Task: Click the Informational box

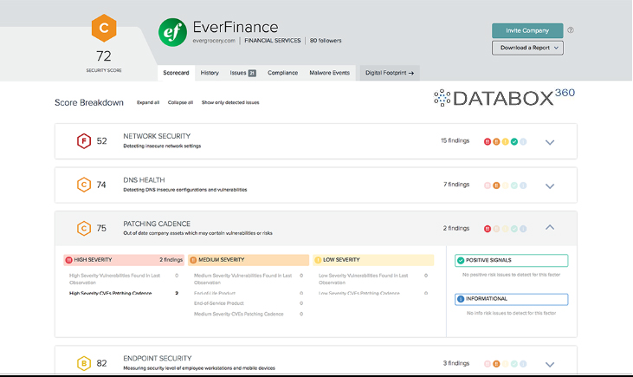Action: [x=512, y=299]
